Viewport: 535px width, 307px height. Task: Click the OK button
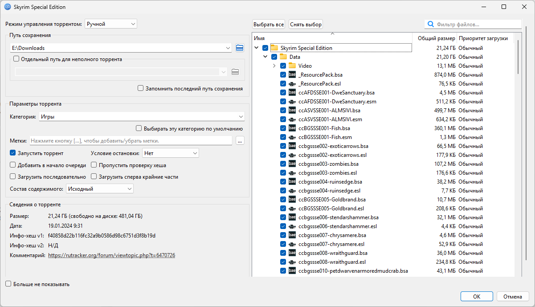[x=477, y=296]
